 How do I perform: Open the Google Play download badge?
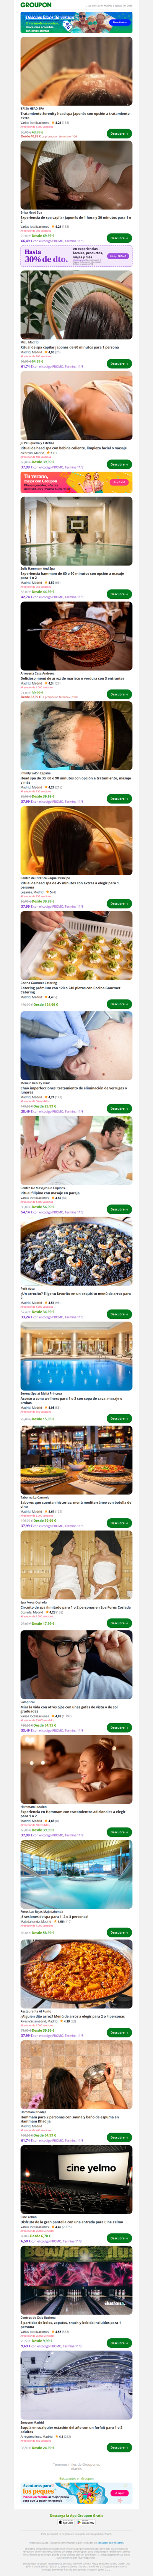tap(86, 2523)
